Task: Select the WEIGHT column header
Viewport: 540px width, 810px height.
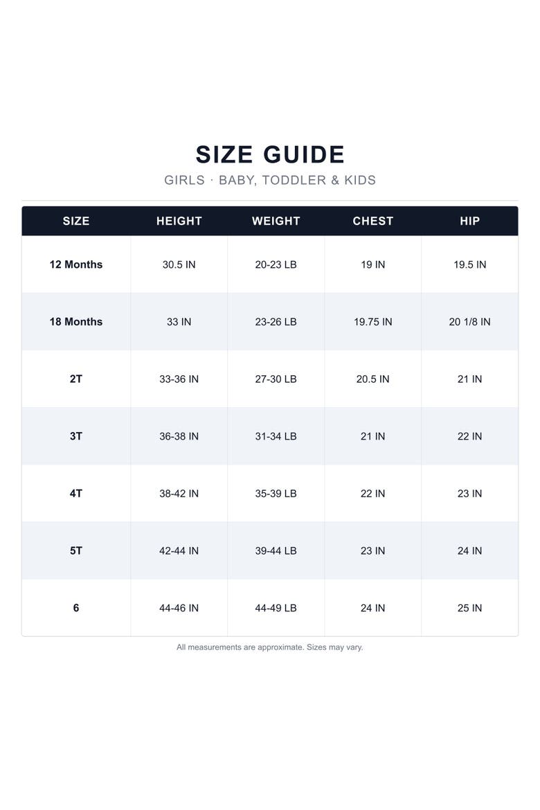Action: [276, 221]
